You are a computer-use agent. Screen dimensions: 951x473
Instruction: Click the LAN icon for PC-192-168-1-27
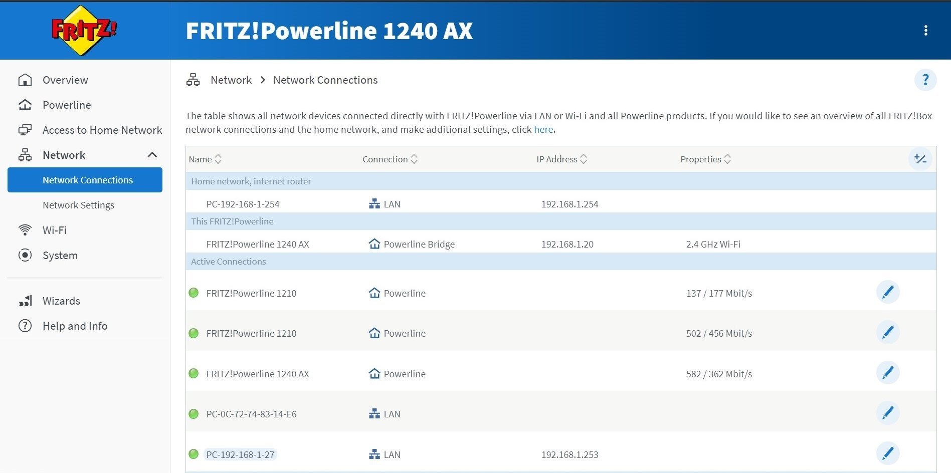pos(374,454)
